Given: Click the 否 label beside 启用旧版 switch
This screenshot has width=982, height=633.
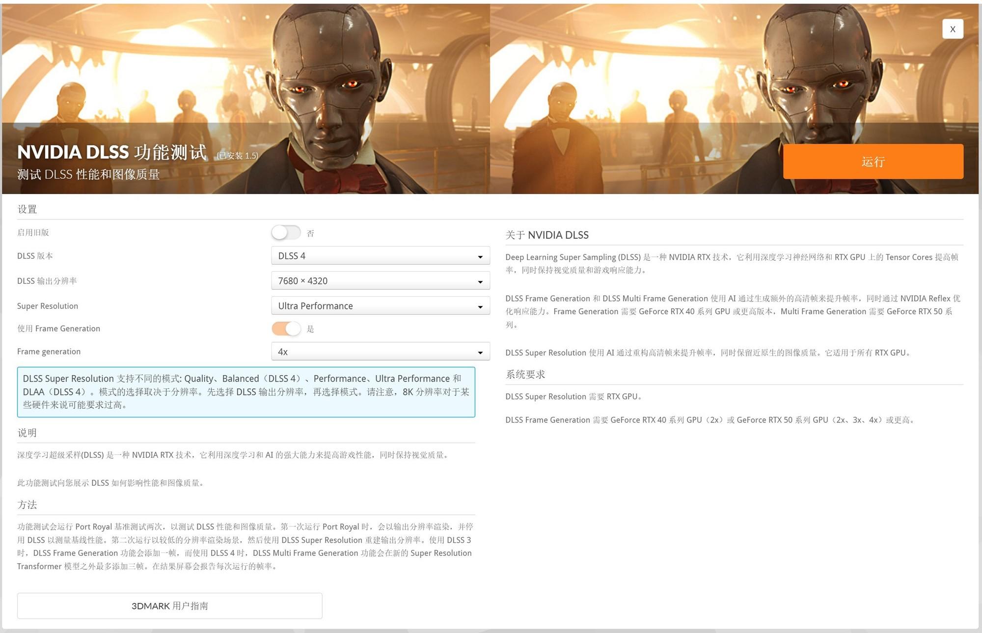Looking at the screenshot, I should 310,234.
